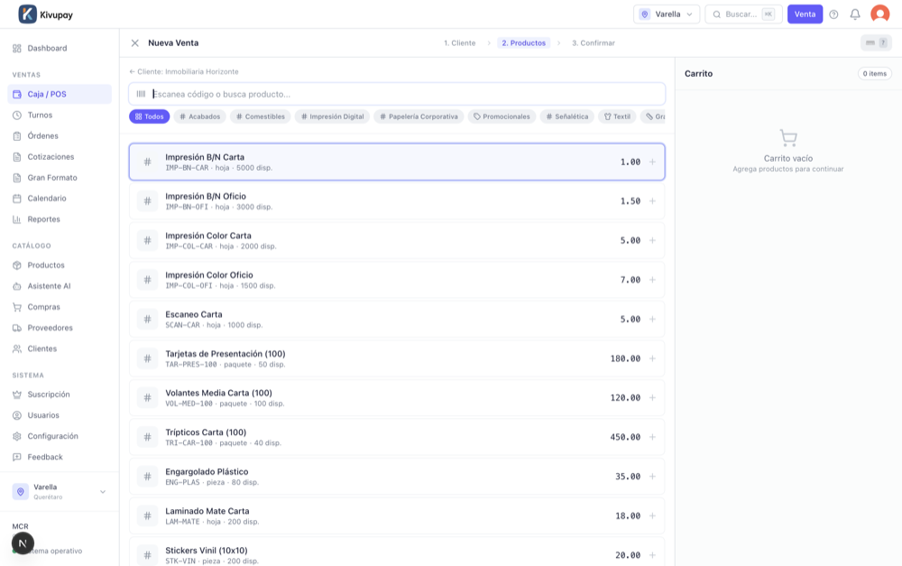Open the help question mark icon
902x566 pixels.
(833, 14)
